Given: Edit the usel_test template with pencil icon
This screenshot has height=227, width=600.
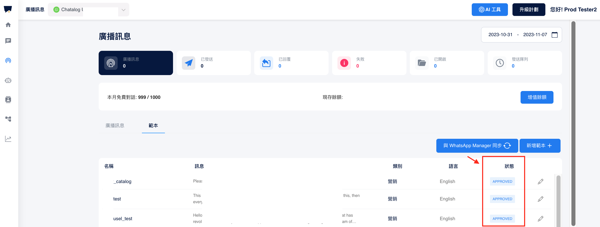Looking at the screenshot, I should pyautogui.click(x=541, y=219).
